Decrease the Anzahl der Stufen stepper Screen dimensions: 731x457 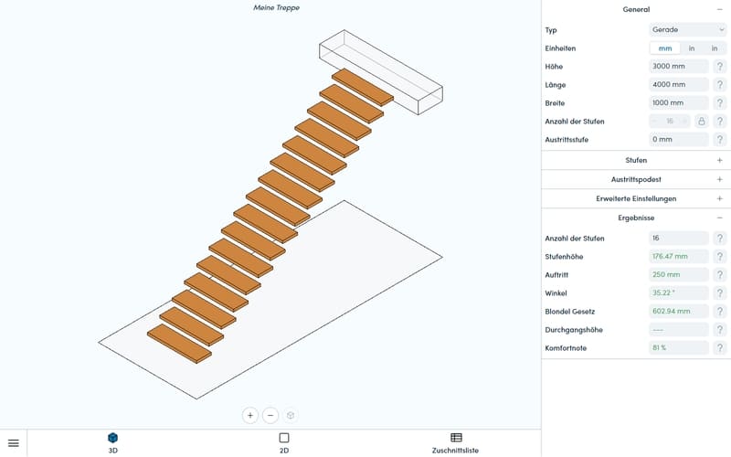[x=655, y=122]
